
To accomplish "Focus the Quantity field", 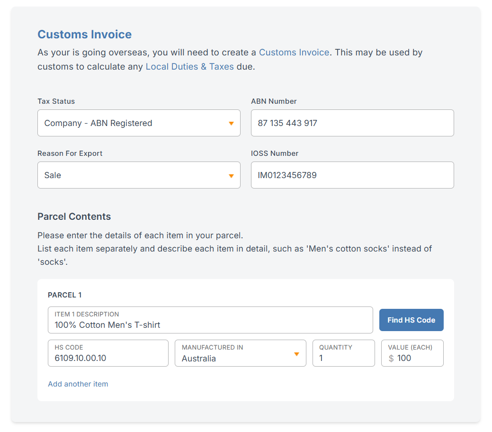I will point(343,353).
